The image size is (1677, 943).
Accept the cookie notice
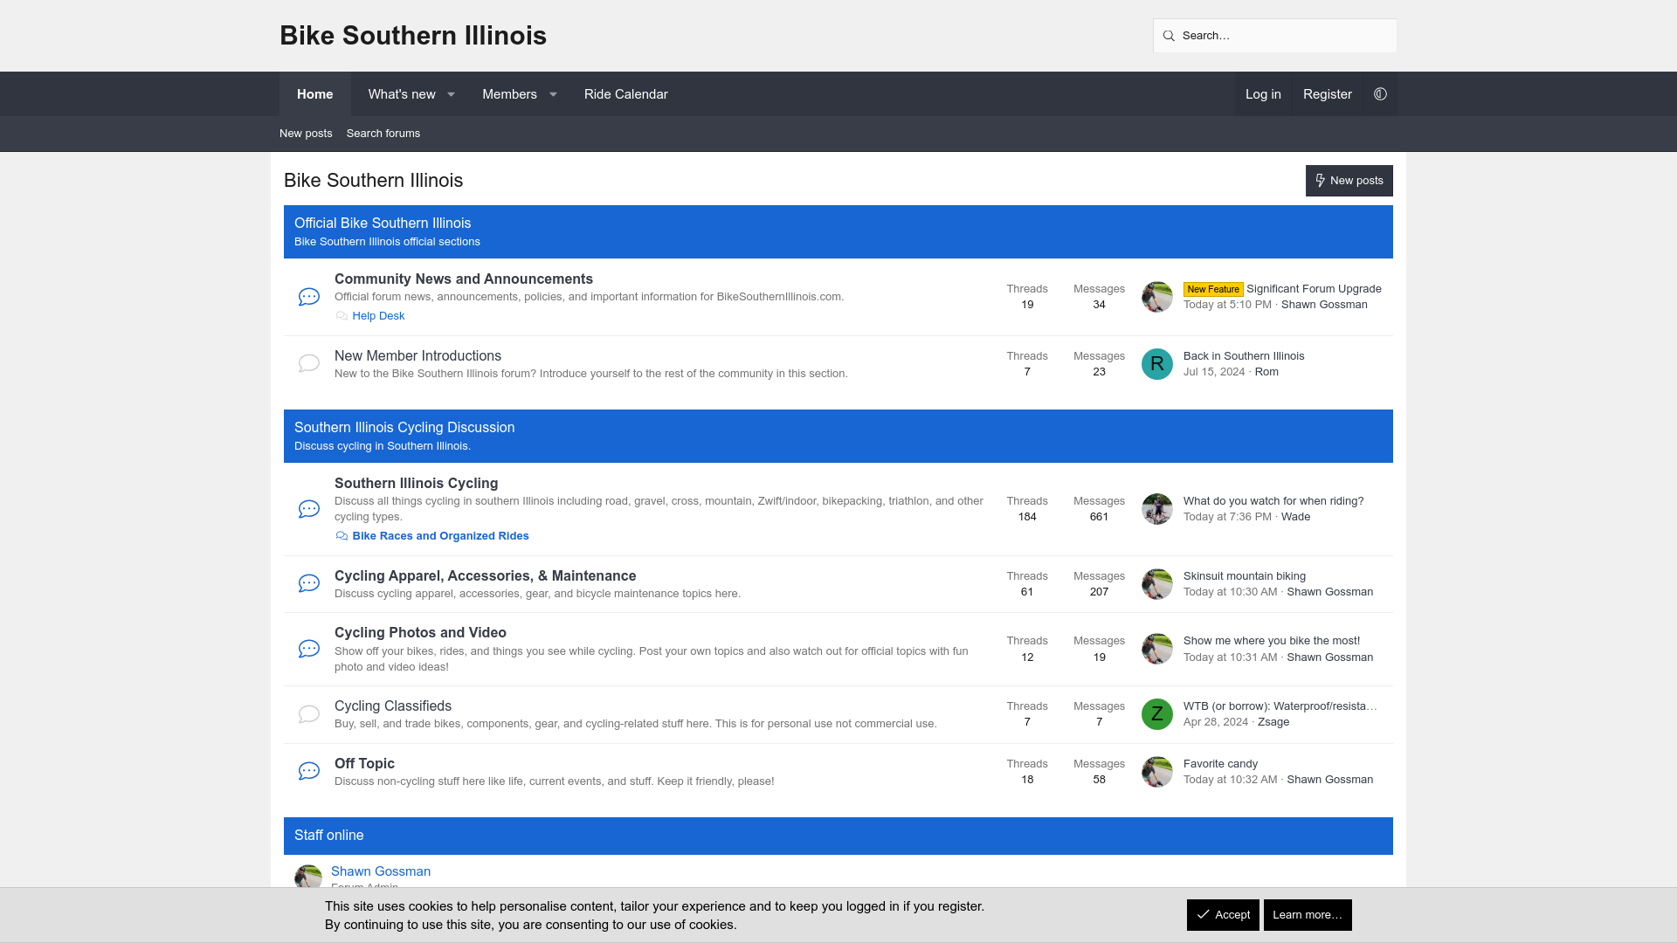(1222, 914)
